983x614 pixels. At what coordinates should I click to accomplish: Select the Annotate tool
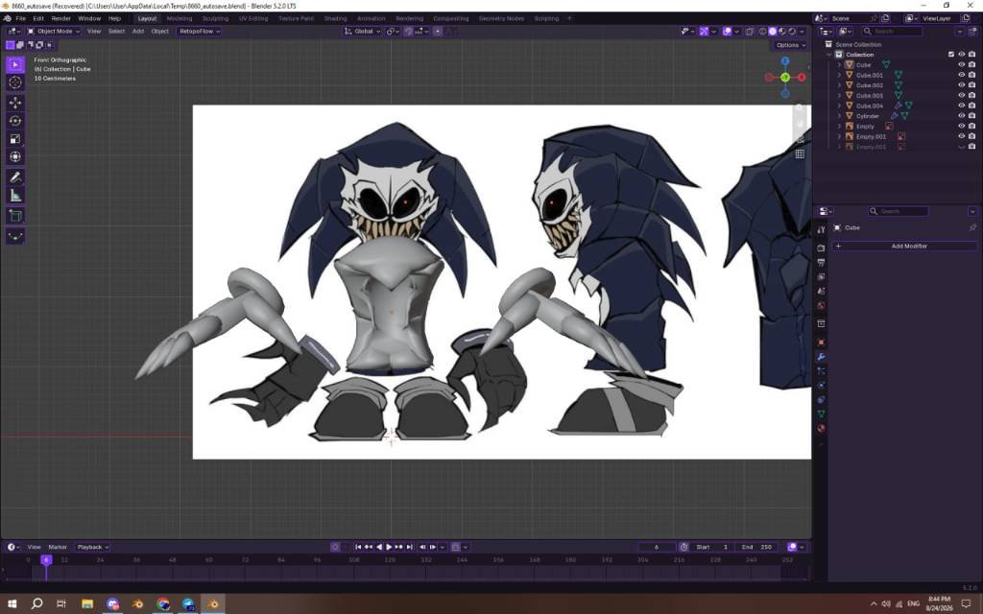coord(15,177)
